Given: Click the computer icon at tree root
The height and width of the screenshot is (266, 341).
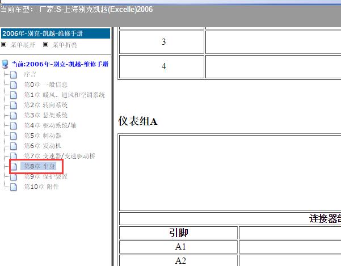Looking at the screenshot, I should (x=5, y=64).
